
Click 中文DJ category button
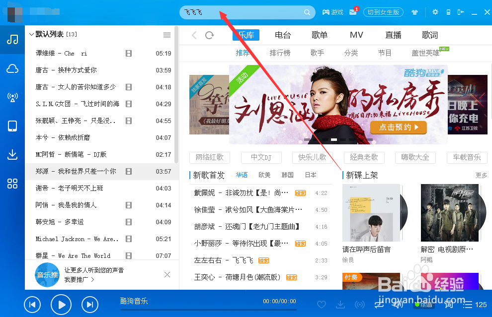tap(261, 157)
